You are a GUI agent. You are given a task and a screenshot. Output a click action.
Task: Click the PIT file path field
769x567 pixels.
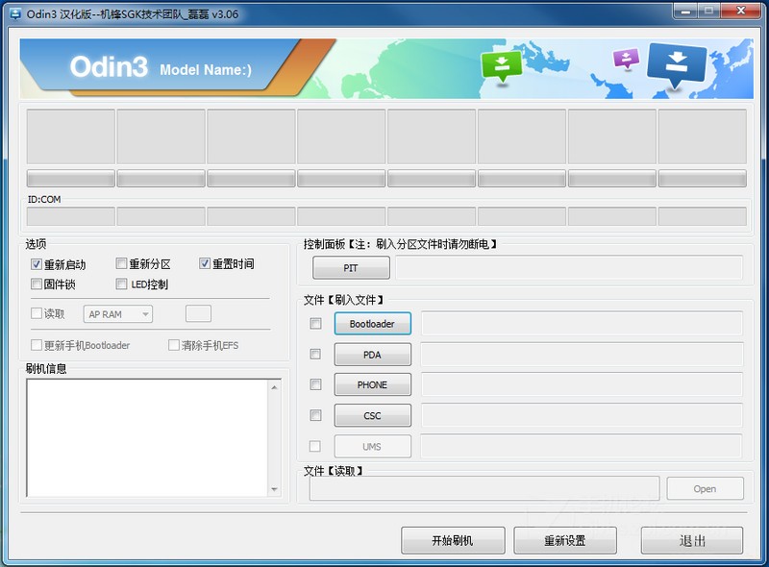point(569,268)
